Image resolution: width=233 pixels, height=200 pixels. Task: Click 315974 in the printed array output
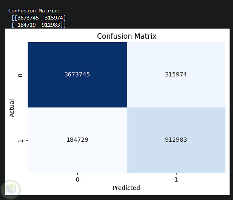(54, 18)
